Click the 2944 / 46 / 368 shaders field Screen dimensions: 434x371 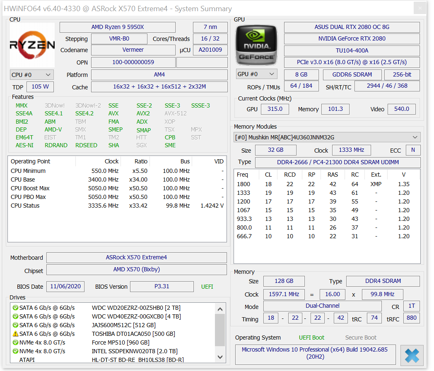(x=387, y=86)
